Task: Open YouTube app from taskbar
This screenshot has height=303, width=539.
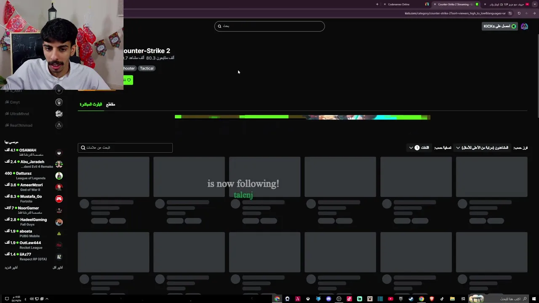Action: point(390,299)
